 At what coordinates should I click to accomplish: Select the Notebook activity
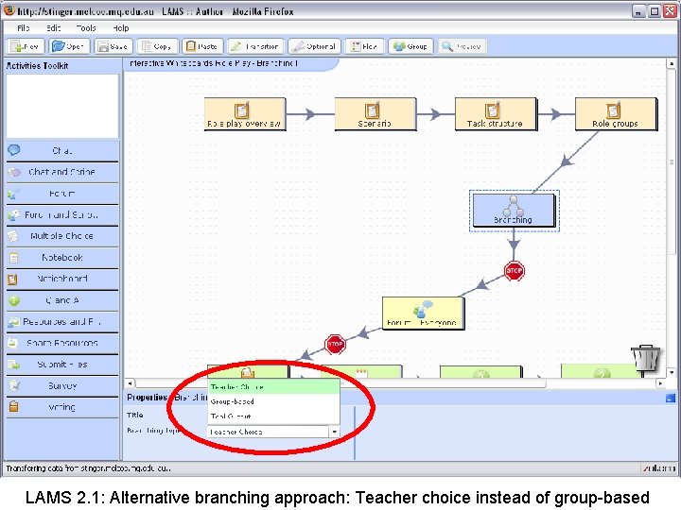coord(62,258)
